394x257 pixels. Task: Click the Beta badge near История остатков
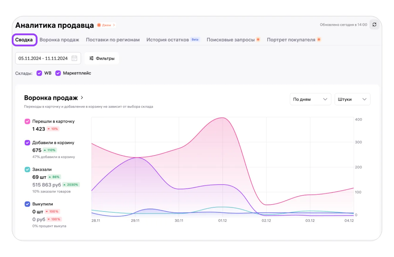(195, 39)
